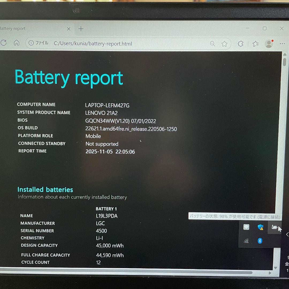Screen dimensions: 289x289
Task: Click the zoom-out magnifier in address bar
Action: (x=213, y=43)
